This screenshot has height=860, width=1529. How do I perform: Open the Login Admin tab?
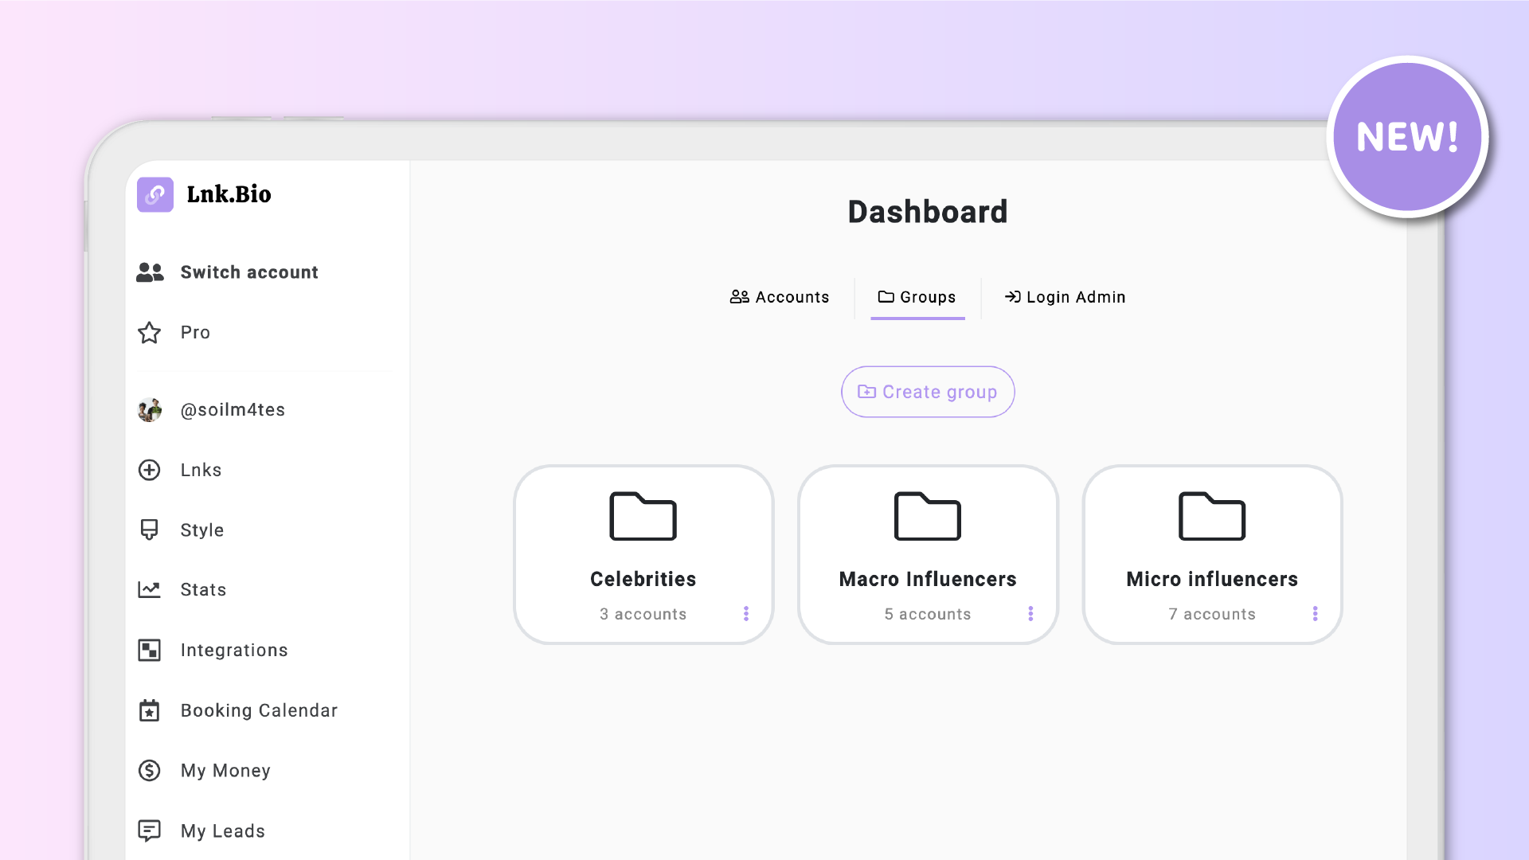click(1065, 297)
